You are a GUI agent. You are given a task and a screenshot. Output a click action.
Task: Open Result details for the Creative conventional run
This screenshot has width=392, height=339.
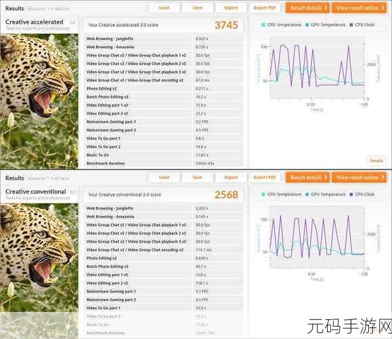click(x=308, y=177)
